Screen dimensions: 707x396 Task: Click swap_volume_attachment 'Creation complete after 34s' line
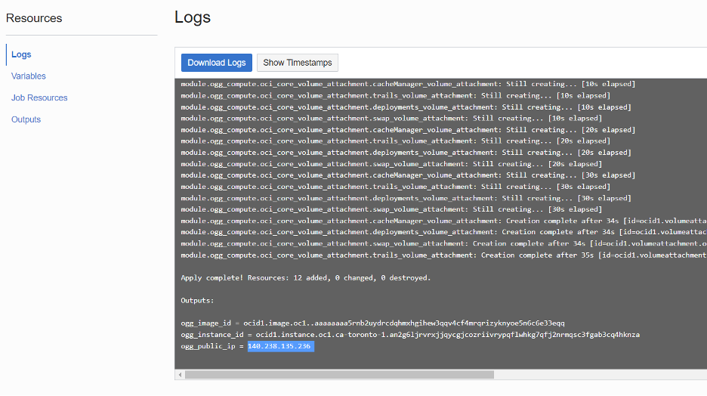click(x=443, y=243)
